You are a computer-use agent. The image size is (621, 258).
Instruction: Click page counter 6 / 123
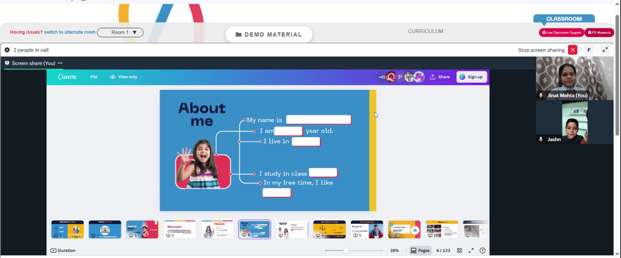443,251
